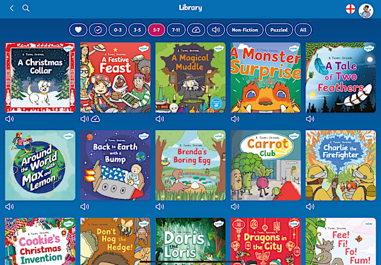Screen dimensions: 381x265
Task: Open Brenda's Boring Egg book cover
Action: click(x=190, y=165)
